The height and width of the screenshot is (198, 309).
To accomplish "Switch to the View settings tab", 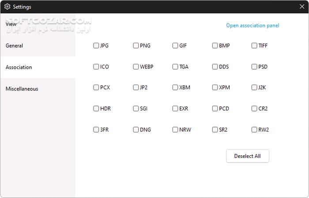I will click(x=11, y=24).
